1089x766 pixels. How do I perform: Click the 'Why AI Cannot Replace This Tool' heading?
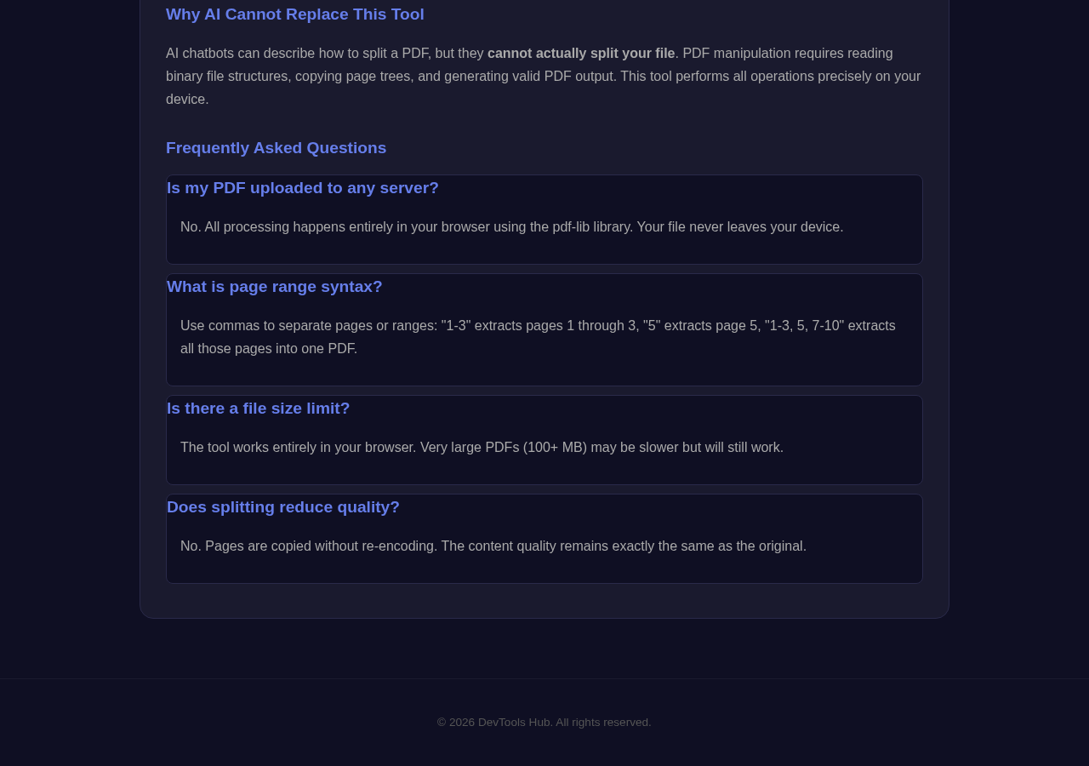(294, 14)
